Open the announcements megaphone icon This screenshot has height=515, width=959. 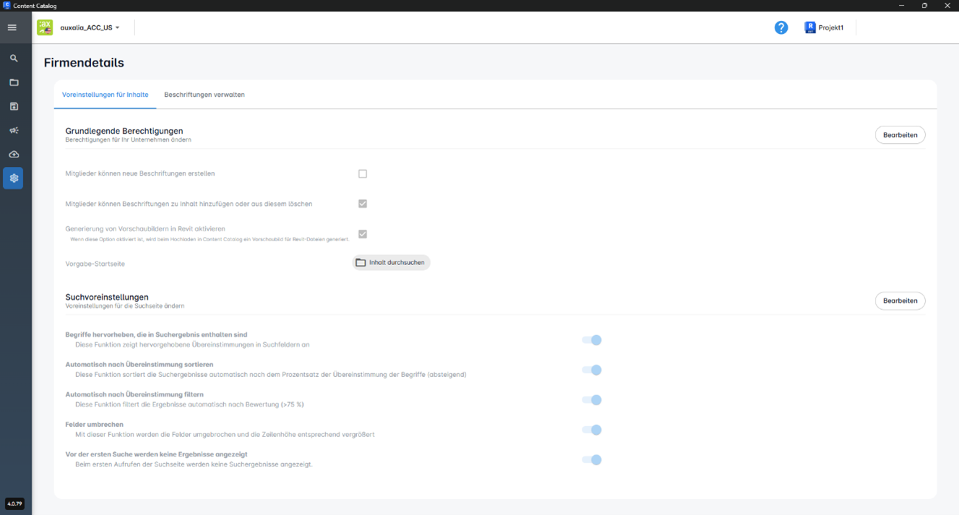[x=14, y=131]
